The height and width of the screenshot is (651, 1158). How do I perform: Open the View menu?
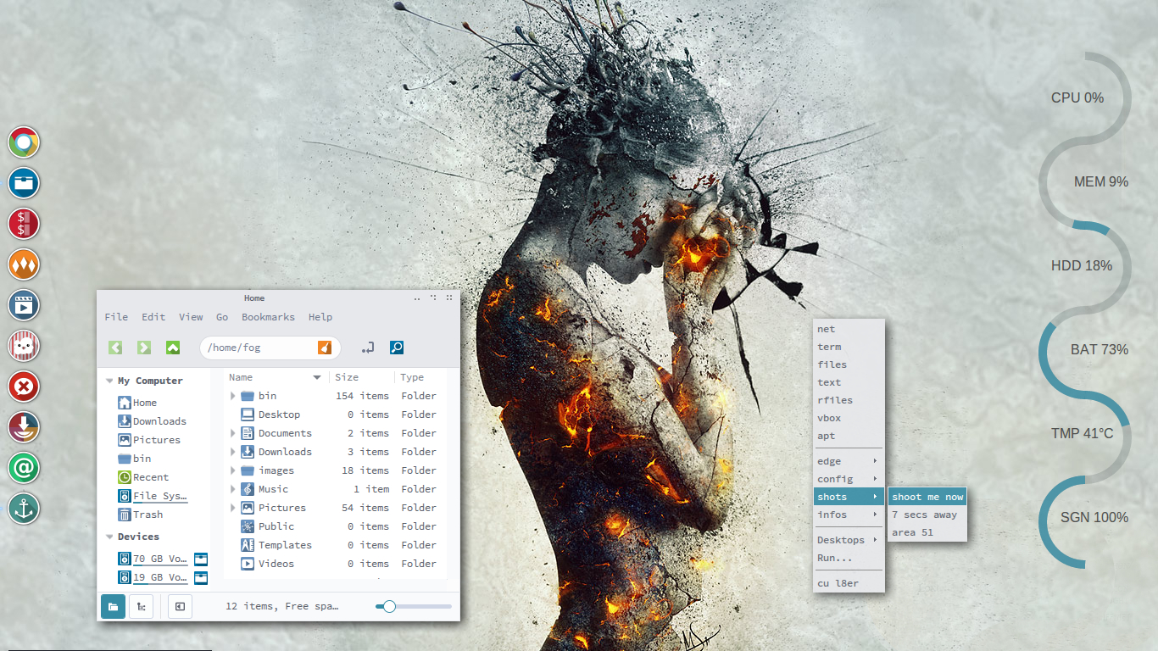(191, 317)
